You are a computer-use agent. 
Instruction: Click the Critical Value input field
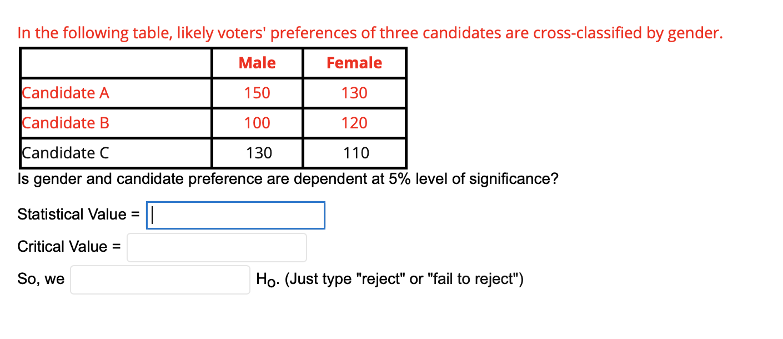click(x=217, y=247)
